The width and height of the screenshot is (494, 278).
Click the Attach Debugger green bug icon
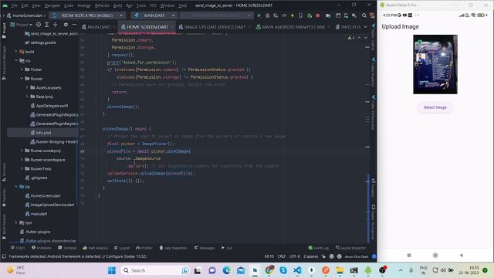pos(310,15)
